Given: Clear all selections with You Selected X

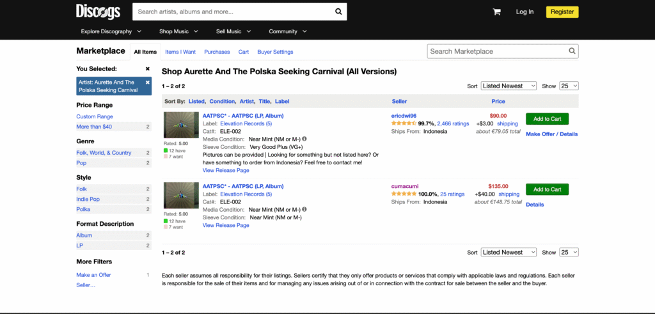Looking at the screenshot, I should coord(148,68).
